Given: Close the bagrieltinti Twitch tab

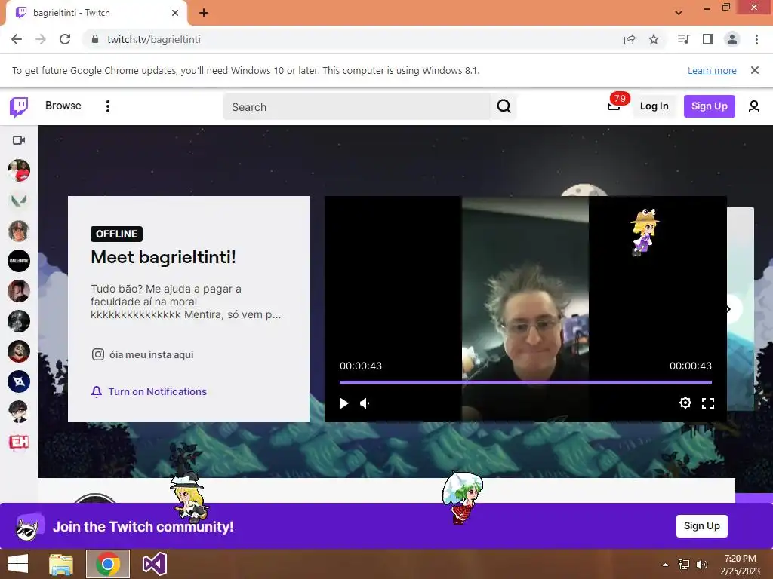Looking at the screenshot, I should coord(175,13).
